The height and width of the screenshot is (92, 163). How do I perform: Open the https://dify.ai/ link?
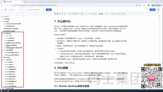pos(70,63)
